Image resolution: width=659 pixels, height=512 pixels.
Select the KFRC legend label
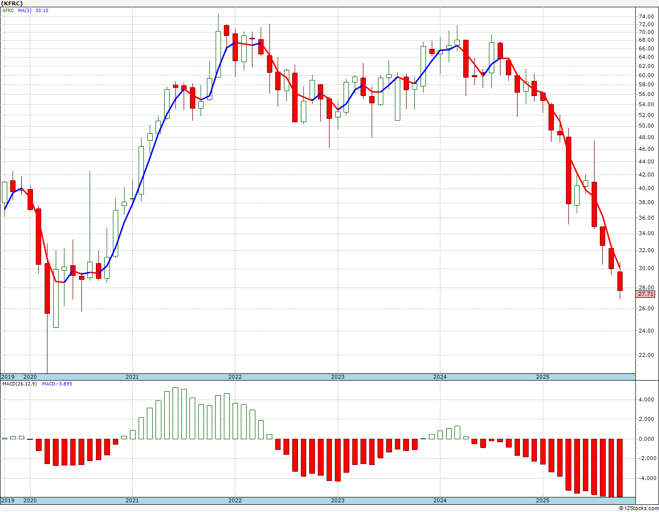click(x=8, y=11)
